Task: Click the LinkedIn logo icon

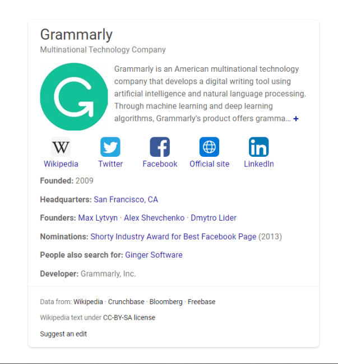Action: (x=259, y=147)
